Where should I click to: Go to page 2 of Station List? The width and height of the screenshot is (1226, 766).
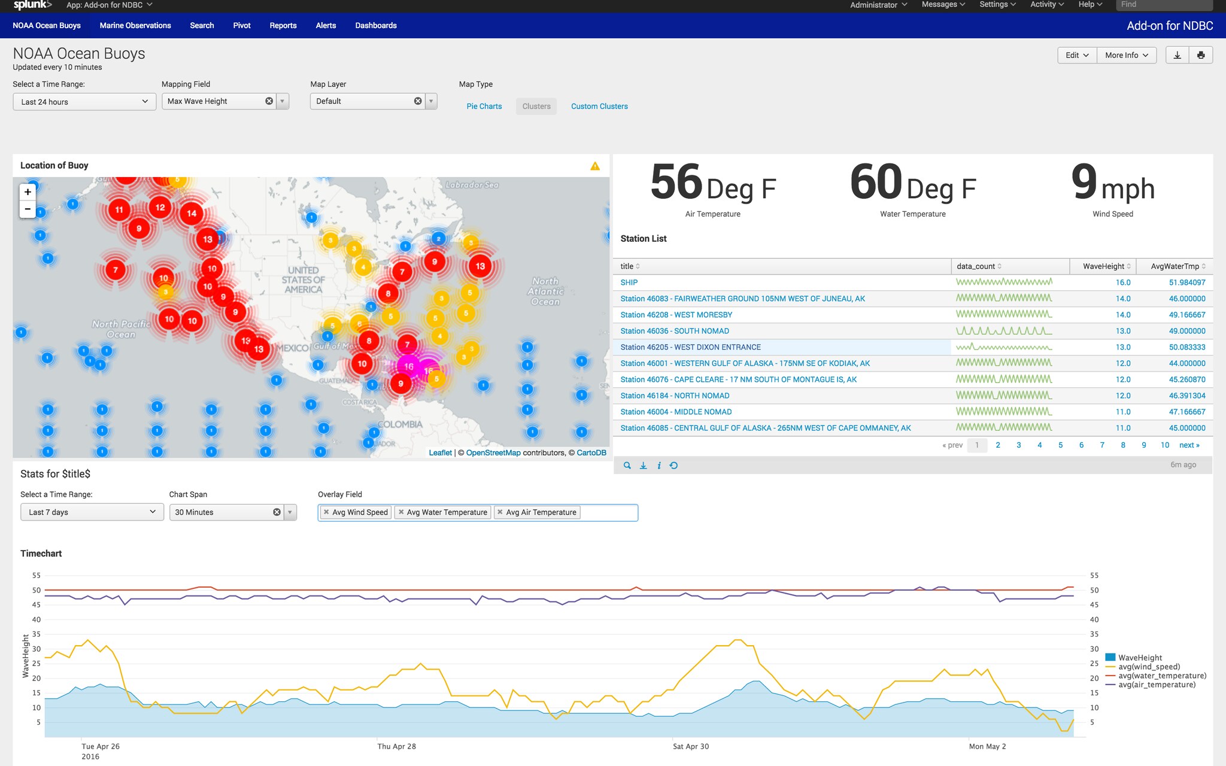pos(998,445)
